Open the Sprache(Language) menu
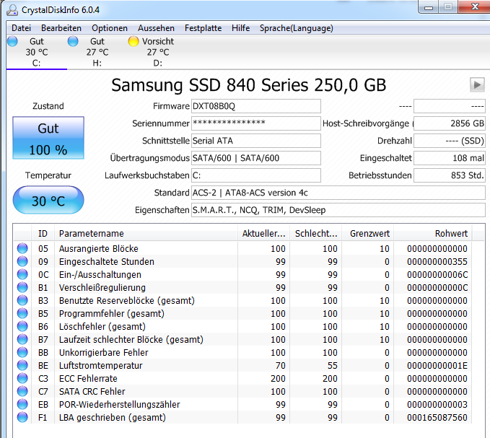The width and height of the screenshot is (490, 438). pos(297,28)
